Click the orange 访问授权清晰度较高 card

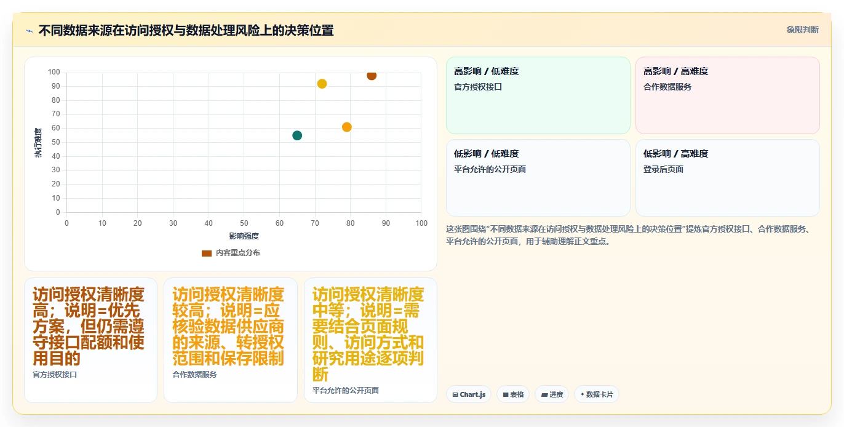click(x=231, y=340)
